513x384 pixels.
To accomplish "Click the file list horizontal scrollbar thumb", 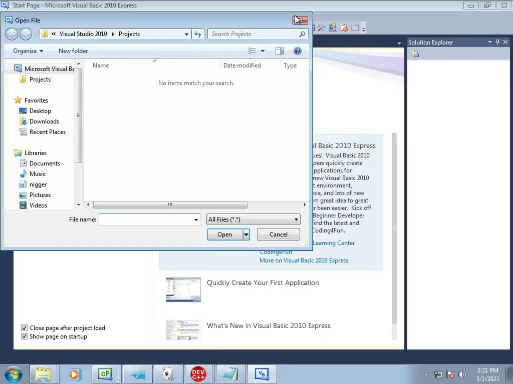I will coord(170,204).
